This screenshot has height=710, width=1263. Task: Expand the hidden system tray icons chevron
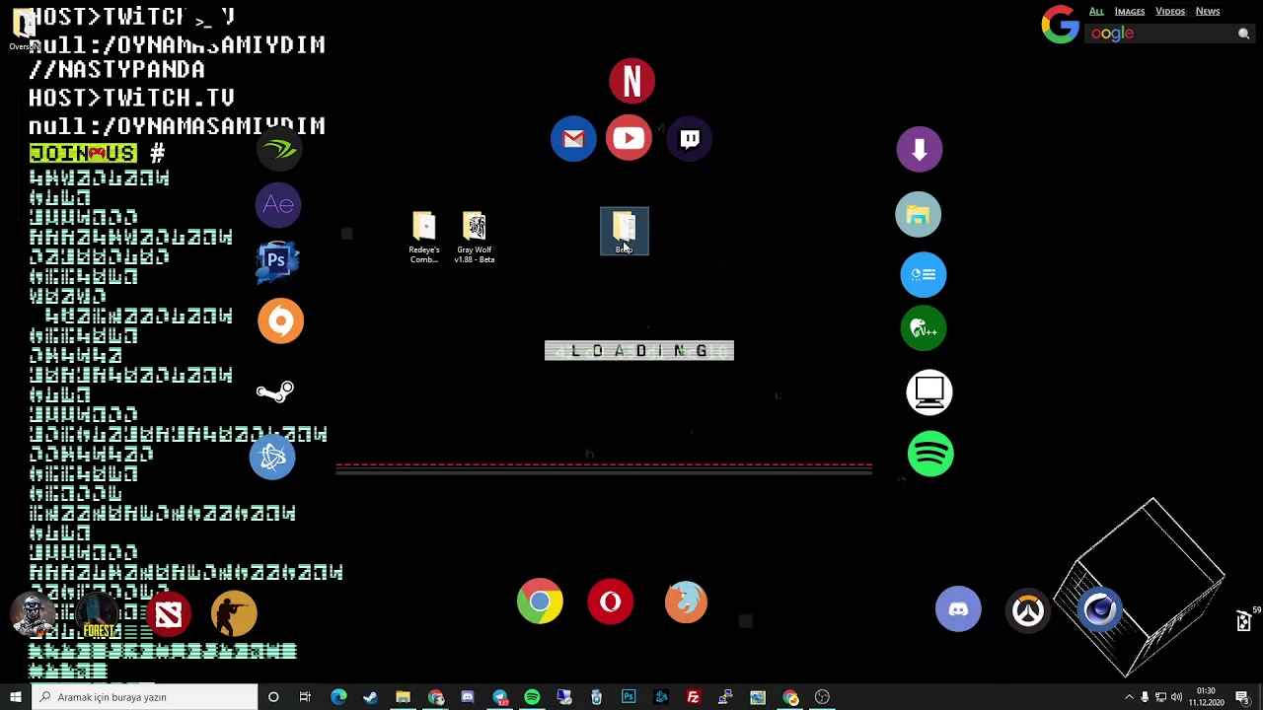(x=1129, y=697)
